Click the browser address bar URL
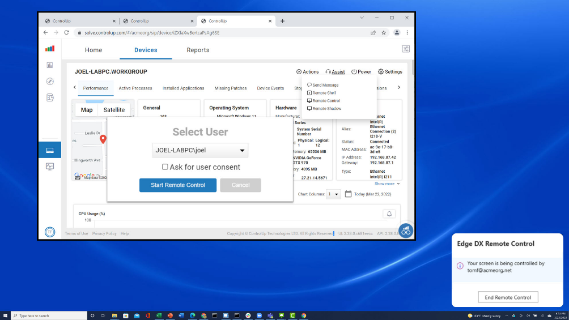The image size is (569, 320). (x=152, y=33)
